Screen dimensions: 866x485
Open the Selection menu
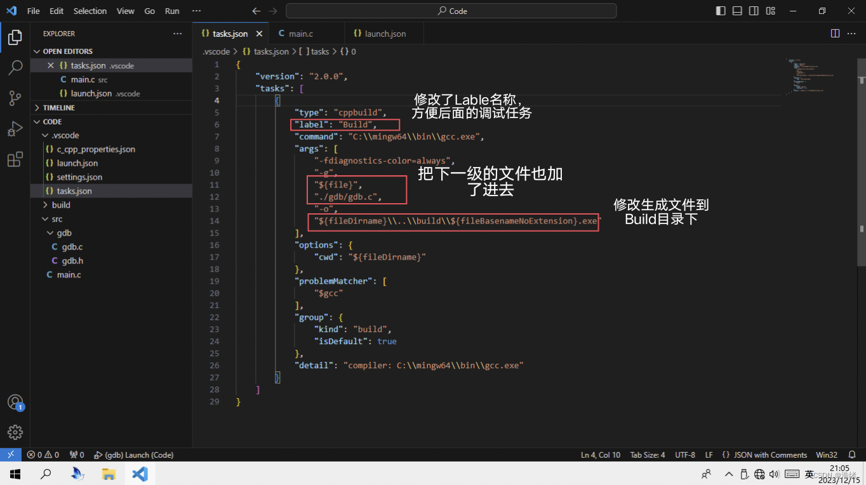pos(90,11)
